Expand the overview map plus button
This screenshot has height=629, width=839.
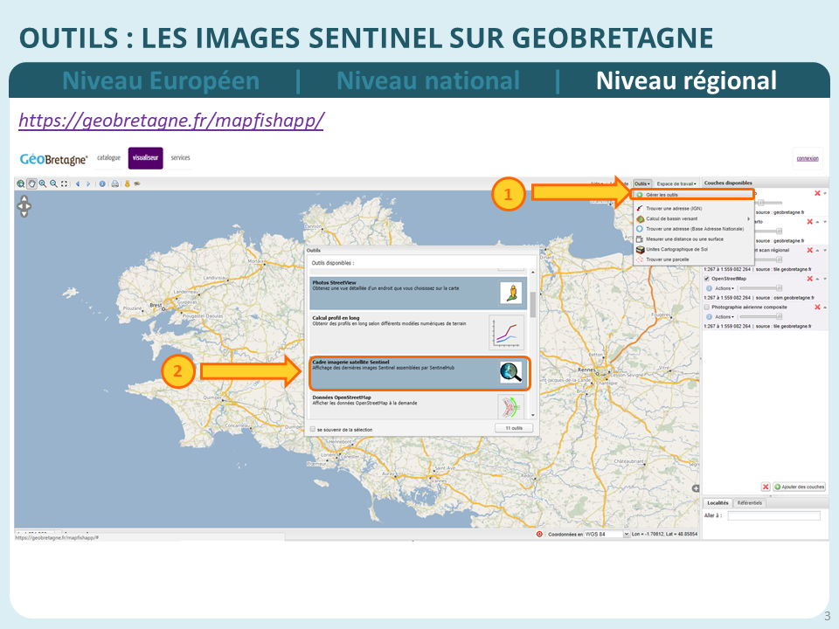(x=696, y=488)
